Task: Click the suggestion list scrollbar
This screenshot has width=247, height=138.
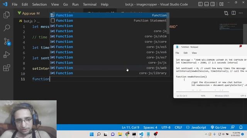Action: pos(168,23)
